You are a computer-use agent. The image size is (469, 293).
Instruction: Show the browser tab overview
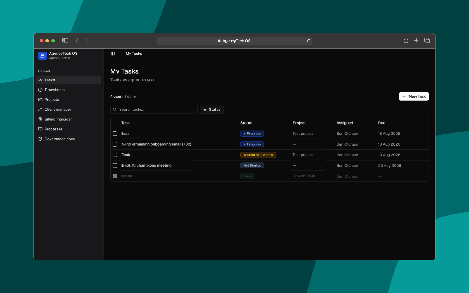click(x=427, y=40)
